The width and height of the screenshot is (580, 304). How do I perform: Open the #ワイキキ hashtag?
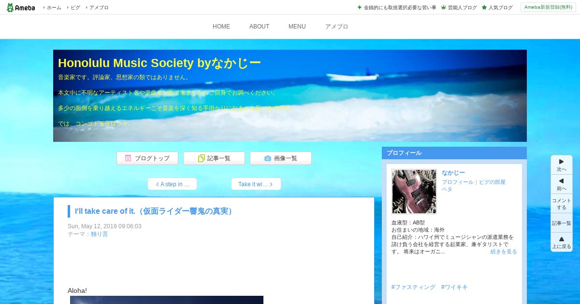[454, 287]
